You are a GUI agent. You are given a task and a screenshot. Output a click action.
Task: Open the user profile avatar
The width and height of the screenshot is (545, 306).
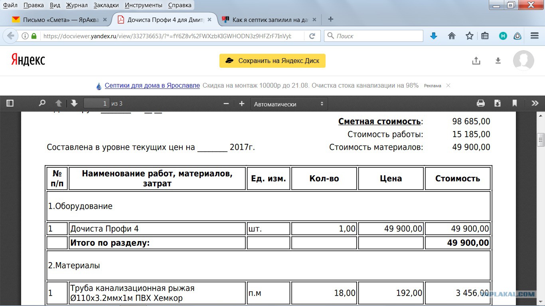pyautogui.click(x=523, y=61)
